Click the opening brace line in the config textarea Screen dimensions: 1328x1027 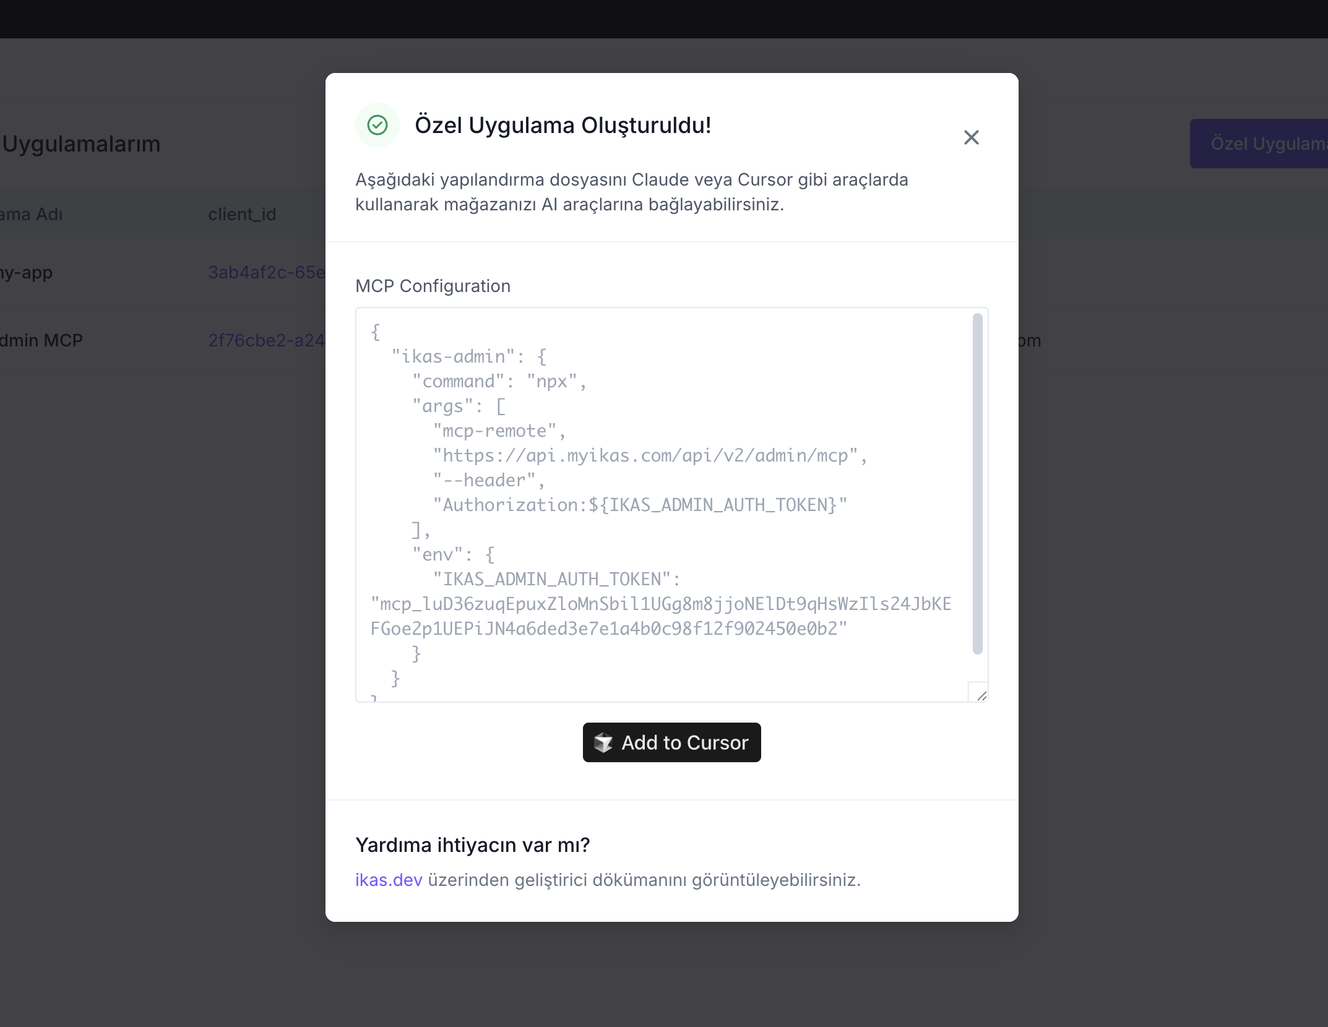(376, 332)
